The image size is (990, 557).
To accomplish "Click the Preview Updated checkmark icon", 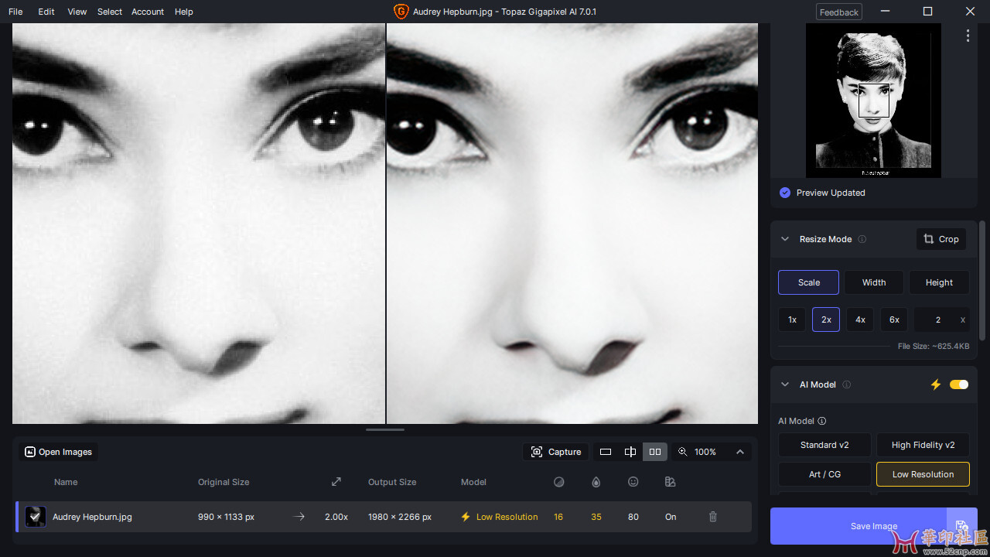I will point(785,193).
